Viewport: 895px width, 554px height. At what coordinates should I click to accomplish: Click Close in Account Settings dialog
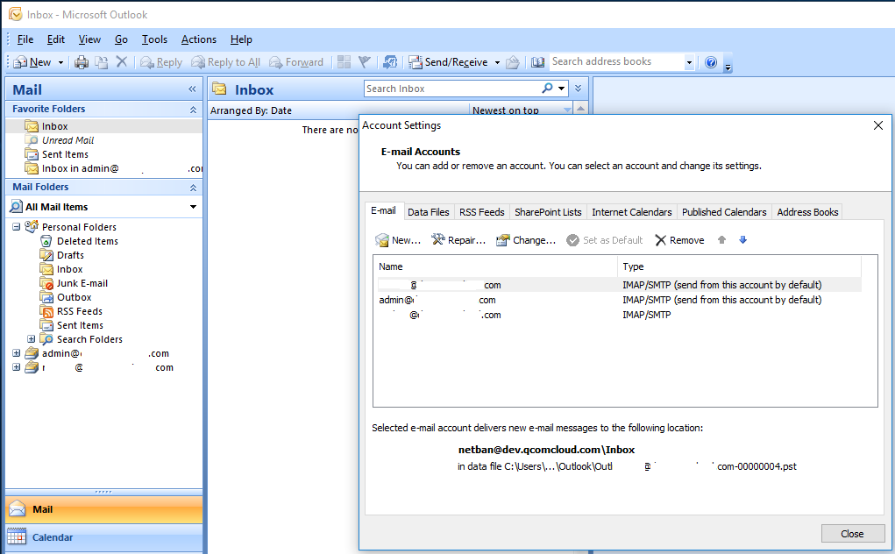[853, 534]
